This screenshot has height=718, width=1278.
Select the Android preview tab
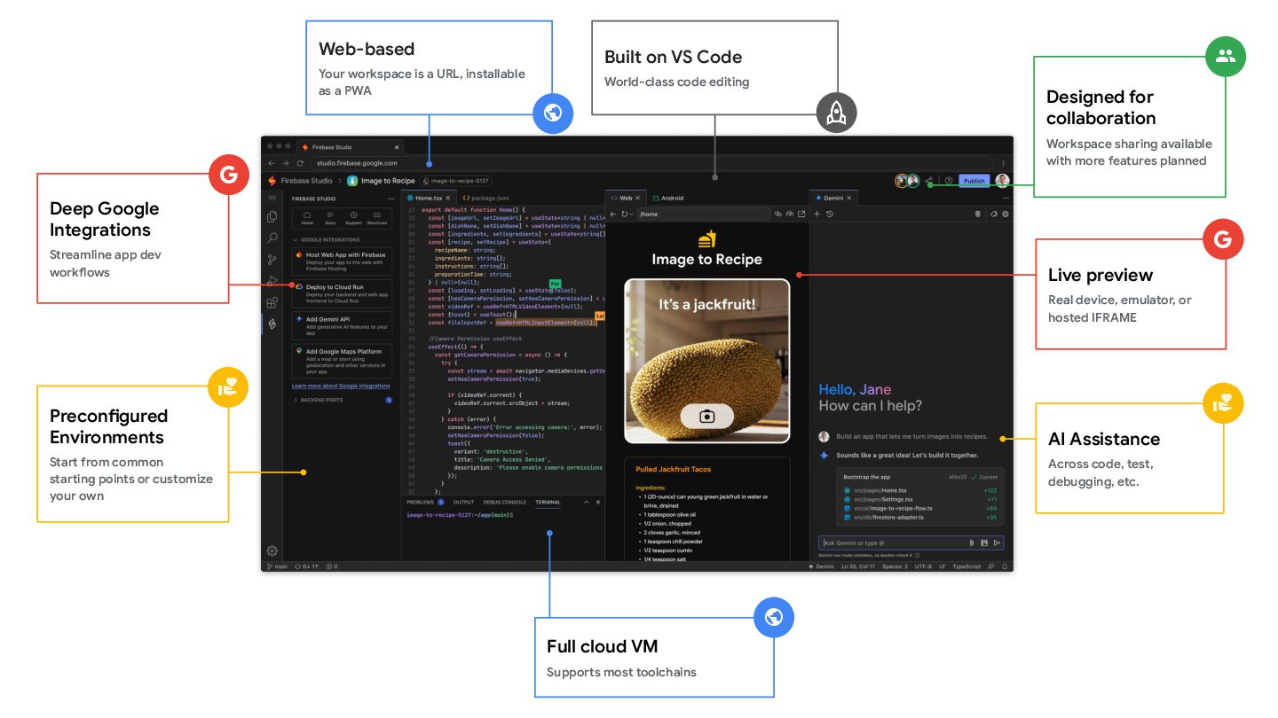click(x=668, y=199)
